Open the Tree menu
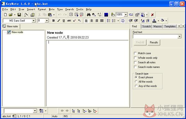Image resolution: width=186 pixels, height=119 pixels. click(60, 9)
